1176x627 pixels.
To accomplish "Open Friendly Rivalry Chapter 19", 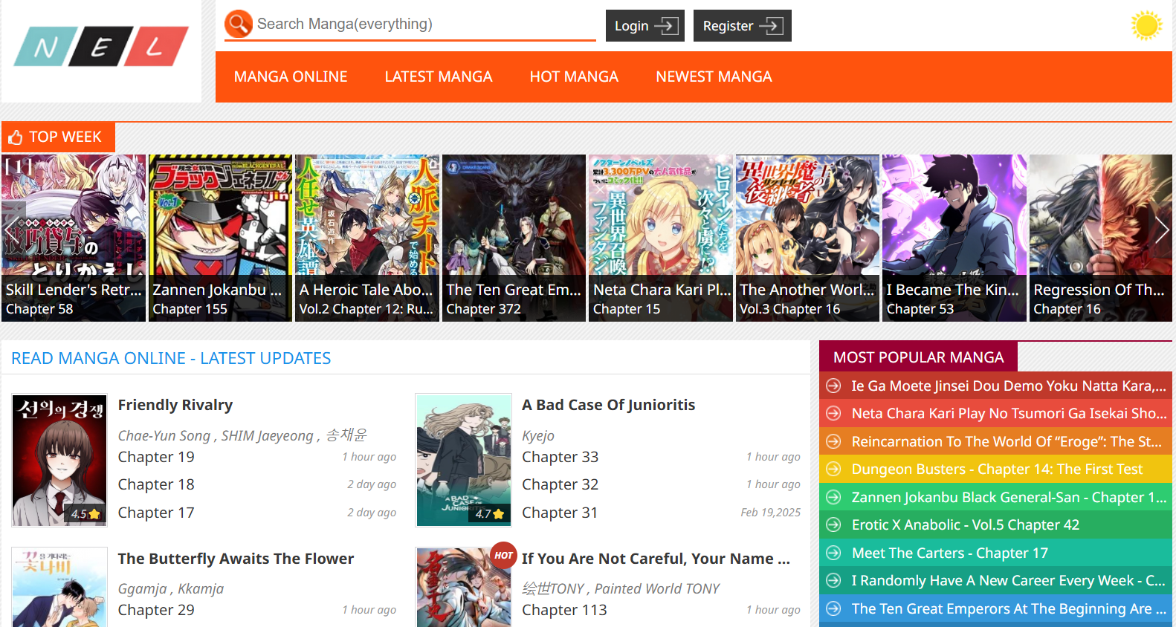I will [156, 457].
